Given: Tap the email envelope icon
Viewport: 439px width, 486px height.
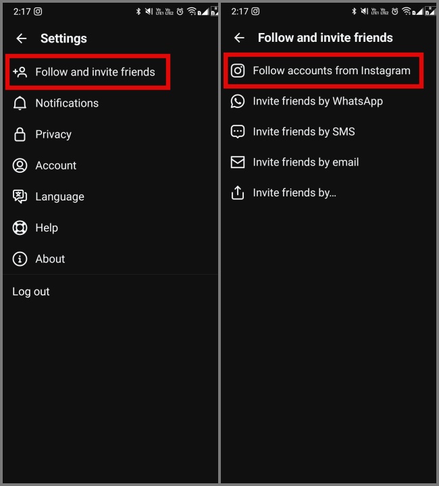Looking at the screenshot, I should [x=238, y=162].
